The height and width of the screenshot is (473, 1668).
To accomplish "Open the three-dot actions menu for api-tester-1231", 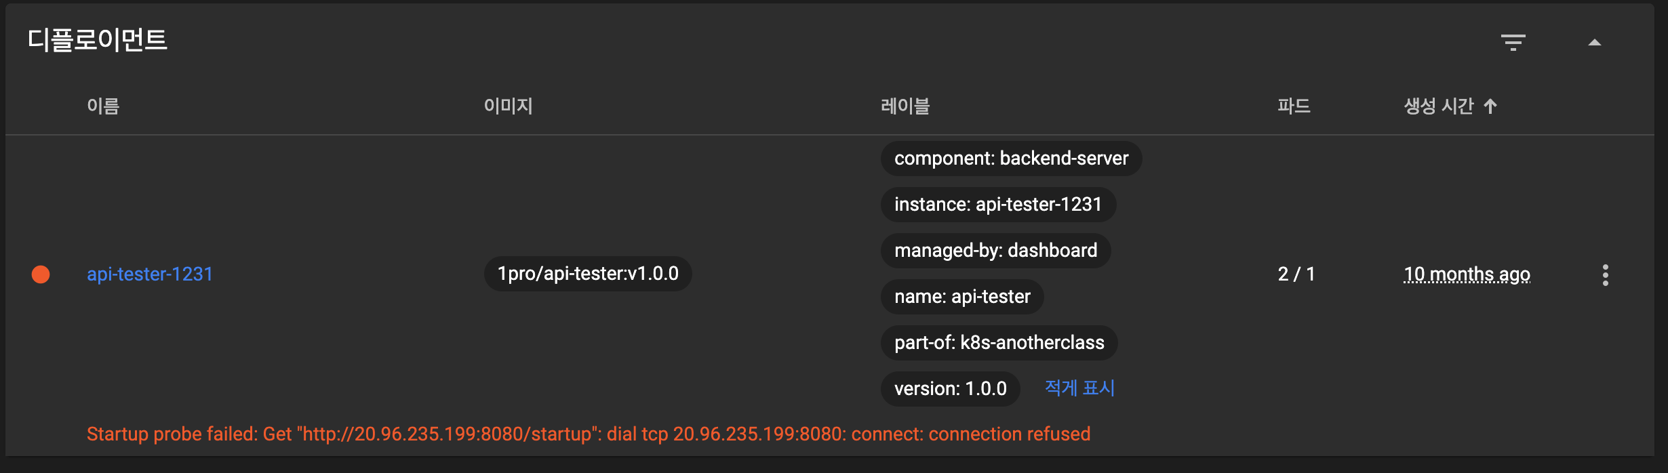I will [x=1605, y=274].
